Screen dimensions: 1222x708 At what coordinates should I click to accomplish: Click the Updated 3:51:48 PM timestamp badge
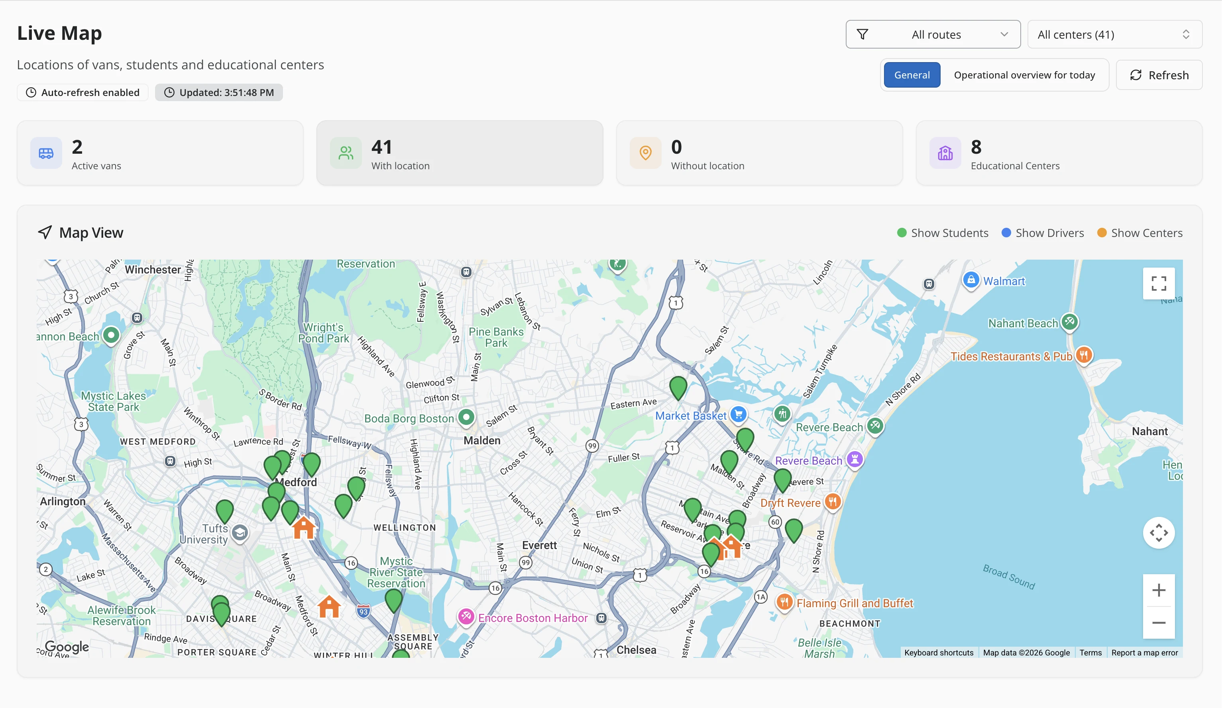[x=219, y=92]
